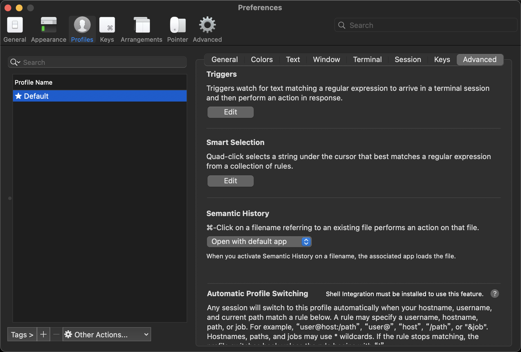Click the magnifier icon in profile search
The width and height of the screenshot is (521, 352).
point(15,62)
